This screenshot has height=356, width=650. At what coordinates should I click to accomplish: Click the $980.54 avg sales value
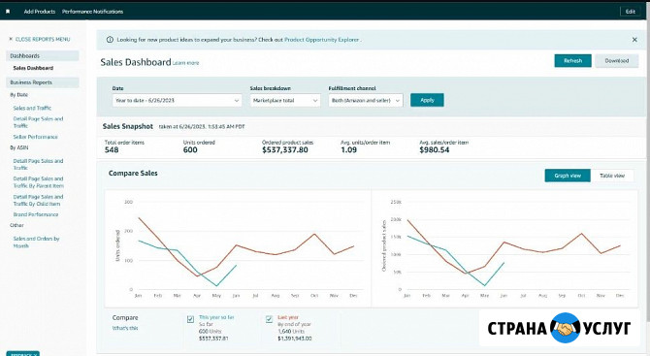click(x=435, y=150)
